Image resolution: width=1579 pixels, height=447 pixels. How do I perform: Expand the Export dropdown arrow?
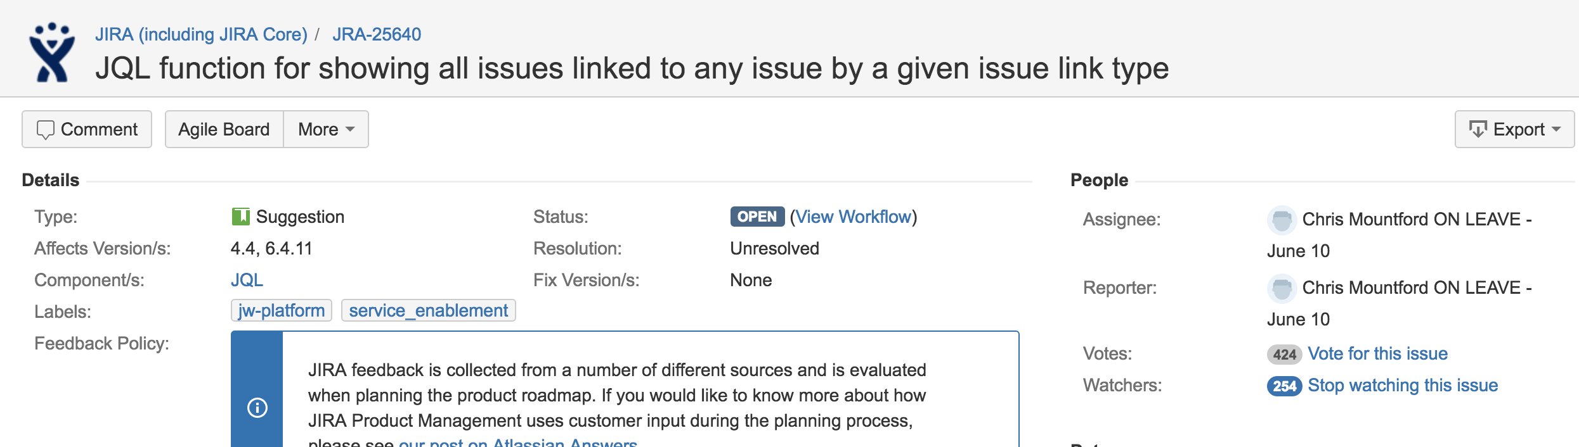1556,130
